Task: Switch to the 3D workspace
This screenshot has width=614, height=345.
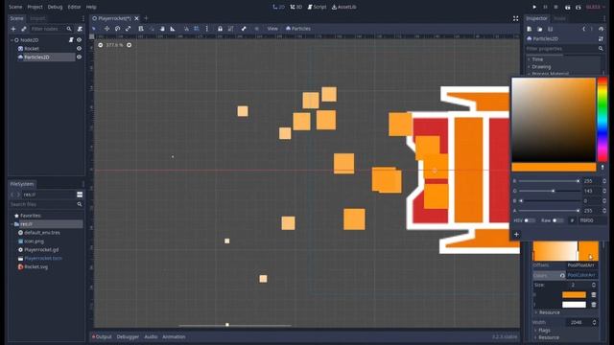Action: [296, 7]
